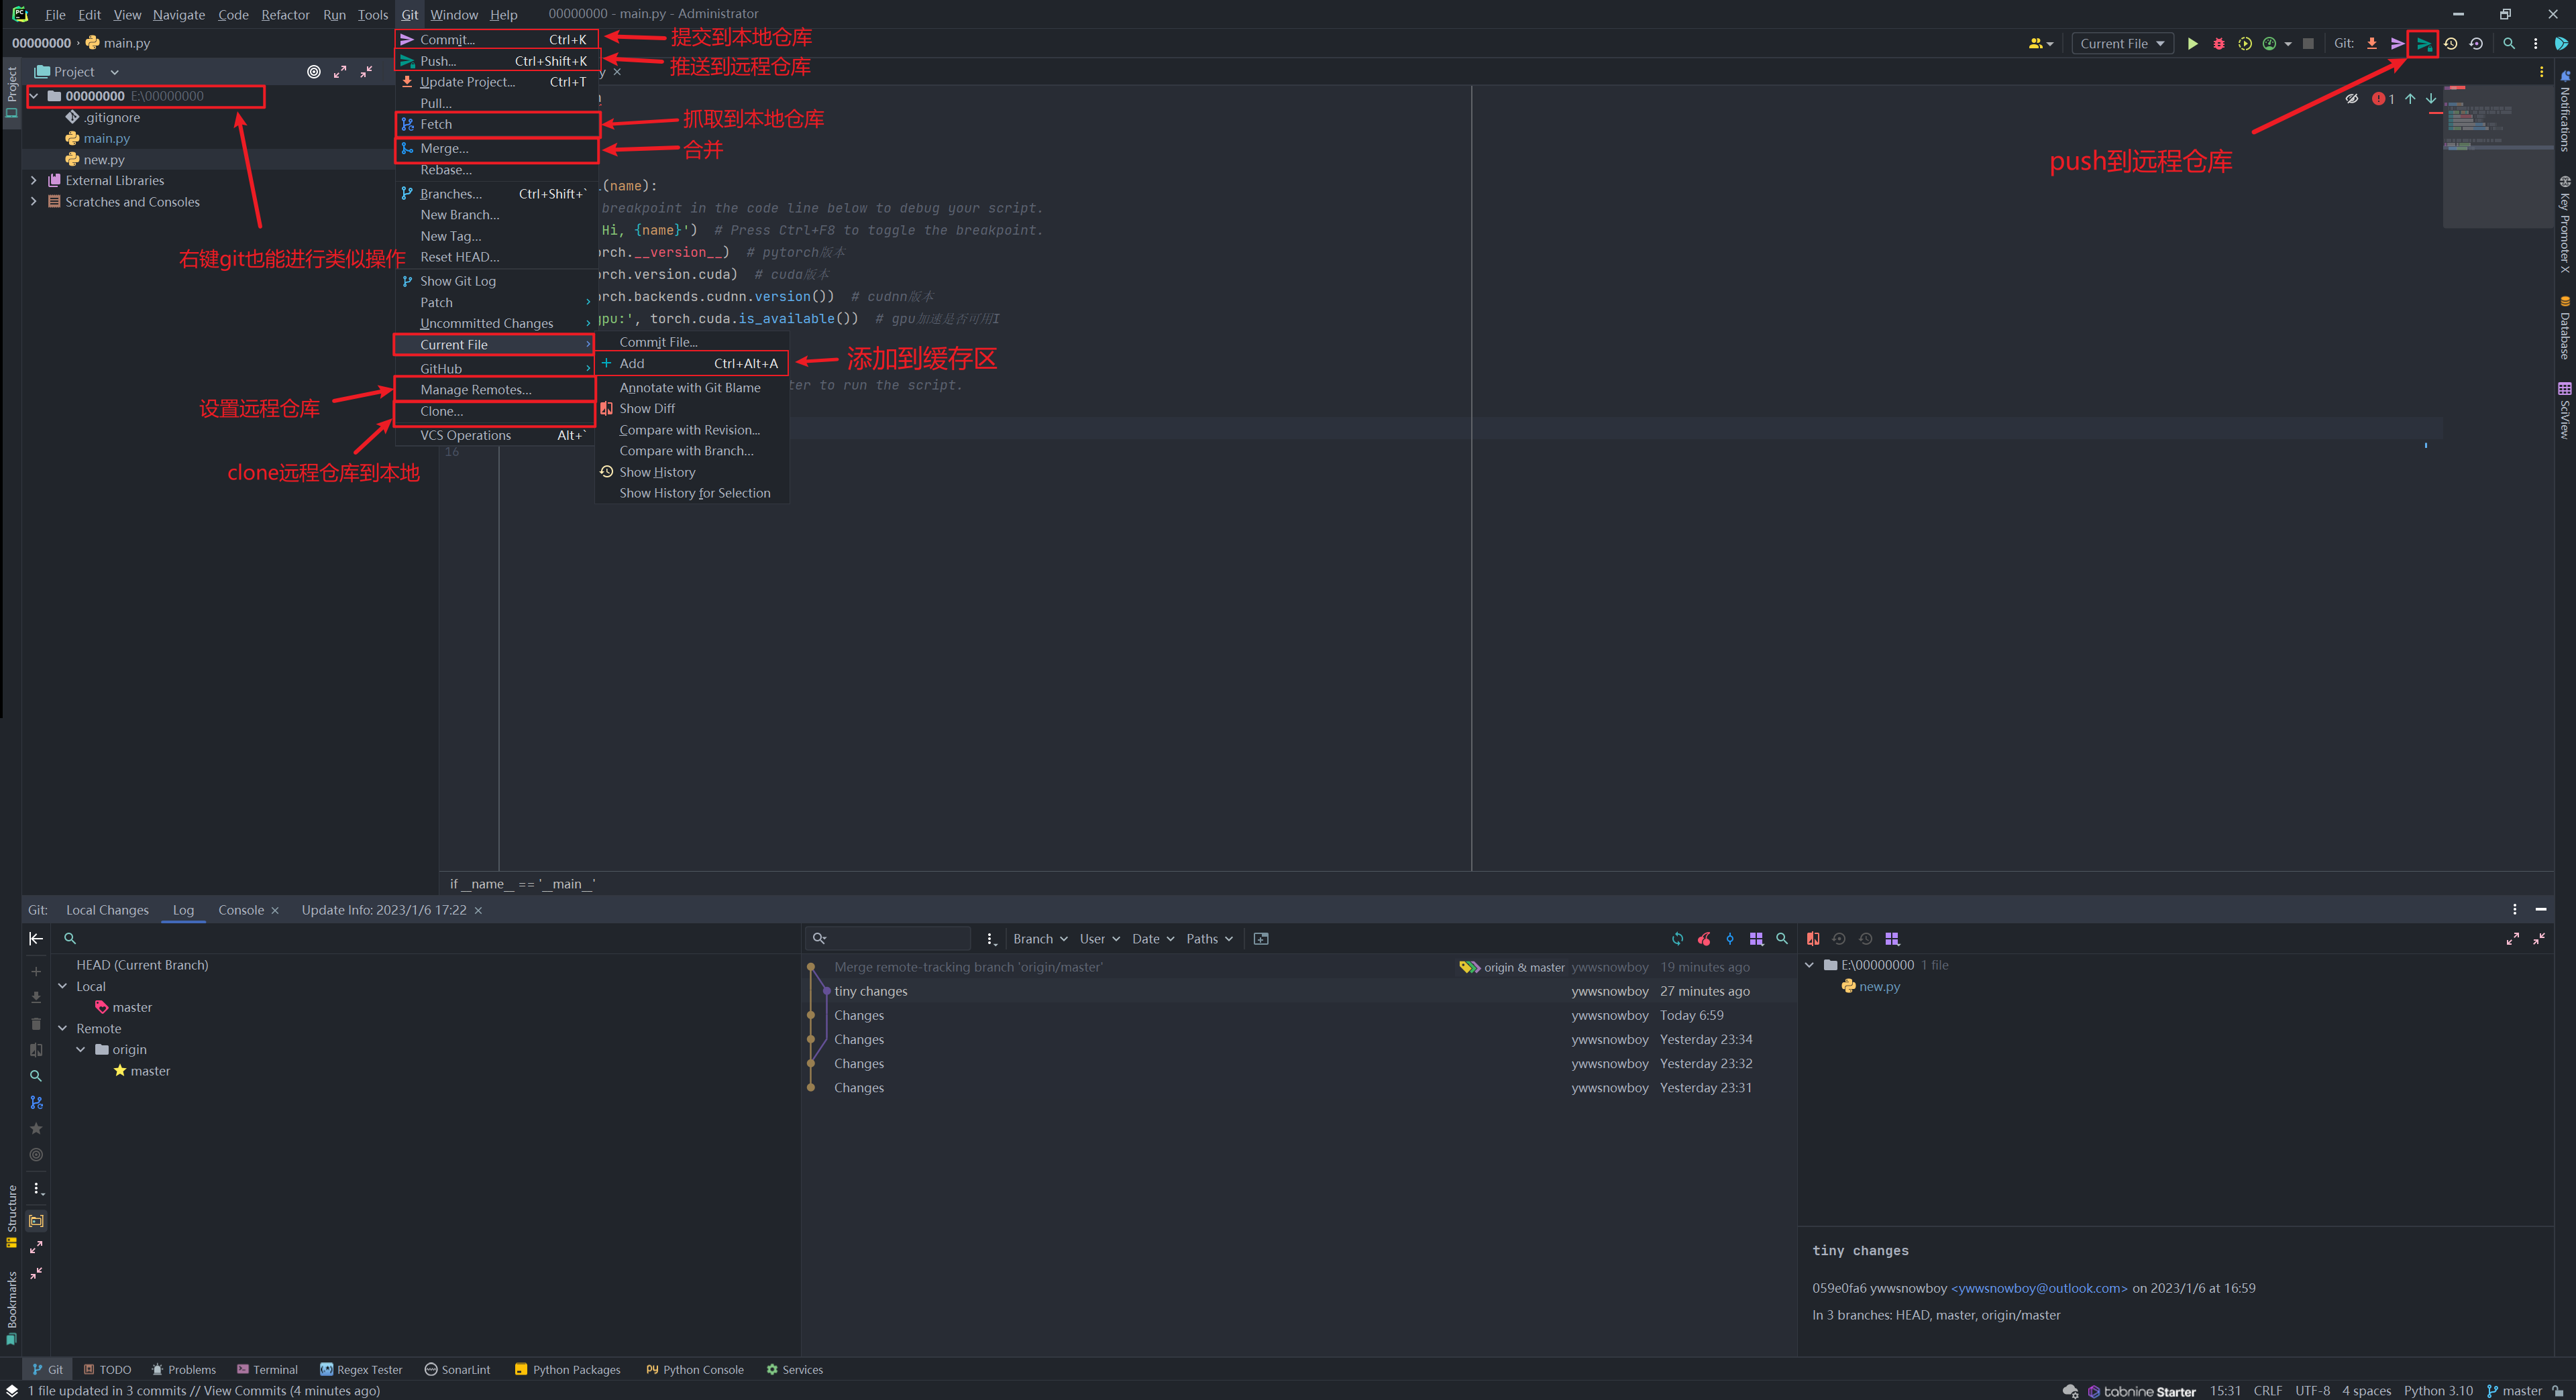
Task: Jump to next highlighted error arrow
Action: tap(2431, 99)
